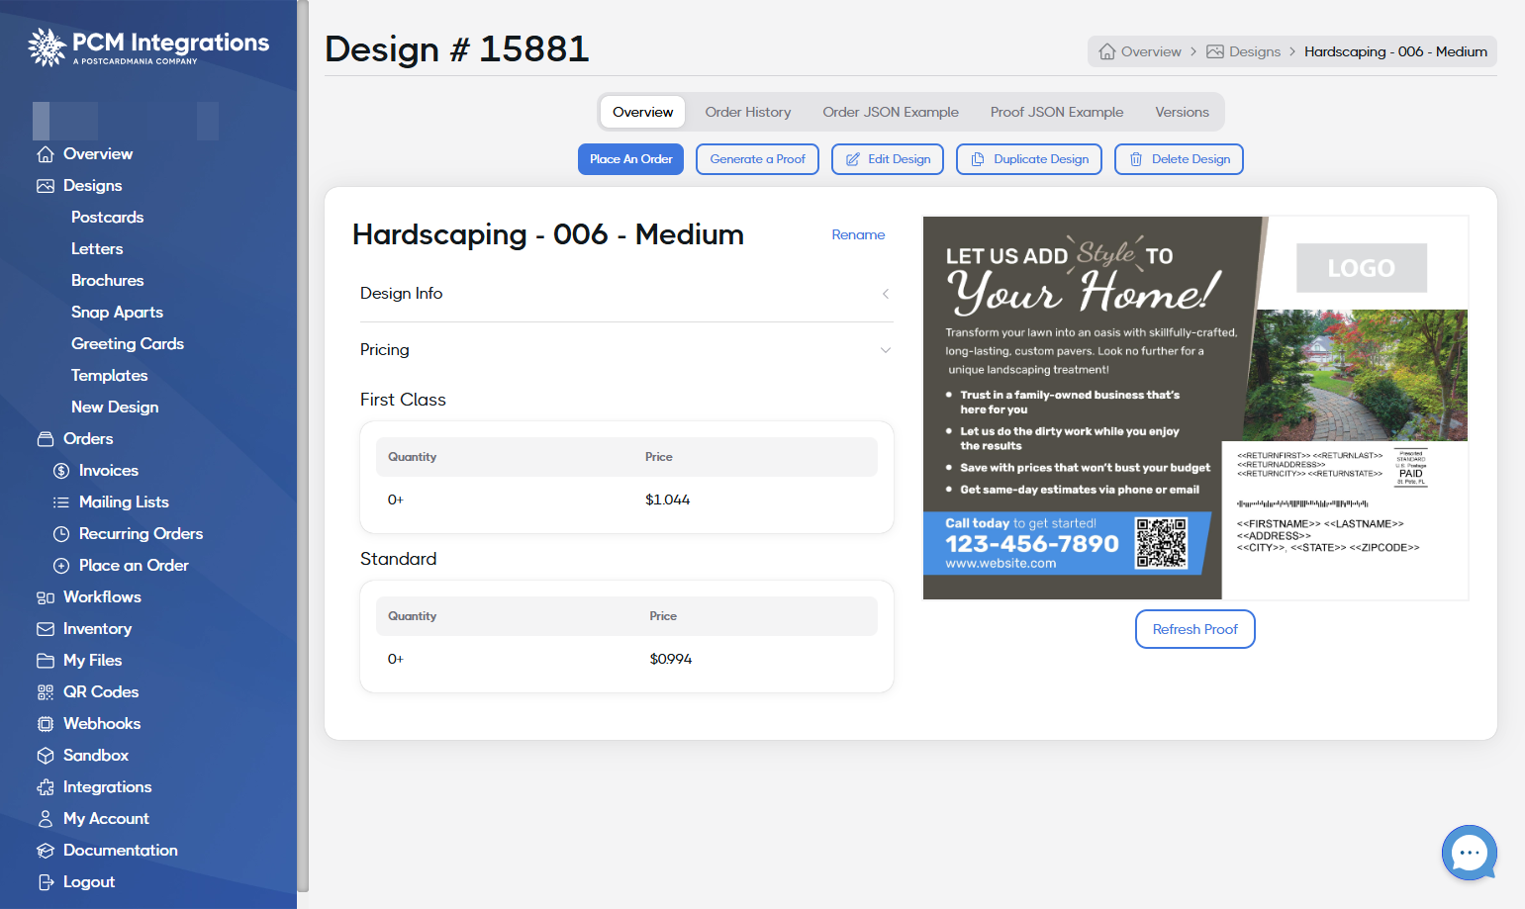Click the Edit Design button

point(888,159)
